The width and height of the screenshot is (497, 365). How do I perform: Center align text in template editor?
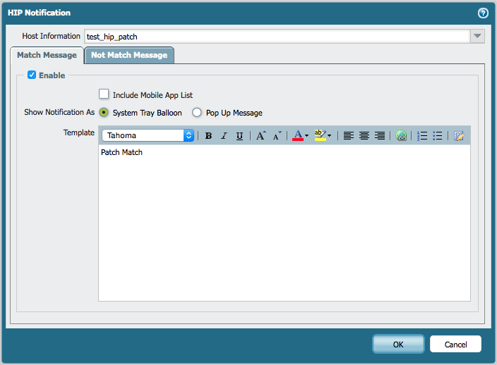click(364, 136)
